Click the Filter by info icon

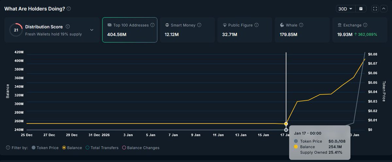(x=8, y=148)
